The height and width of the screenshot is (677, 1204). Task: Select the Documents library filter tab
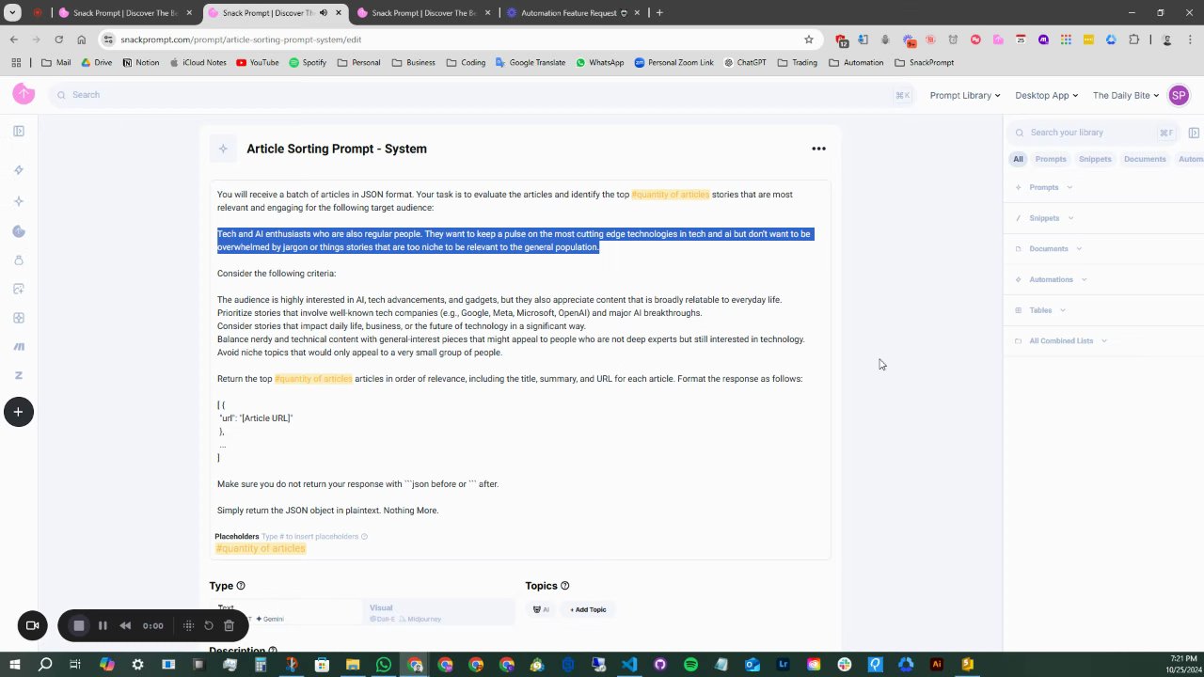(1145, 159)
